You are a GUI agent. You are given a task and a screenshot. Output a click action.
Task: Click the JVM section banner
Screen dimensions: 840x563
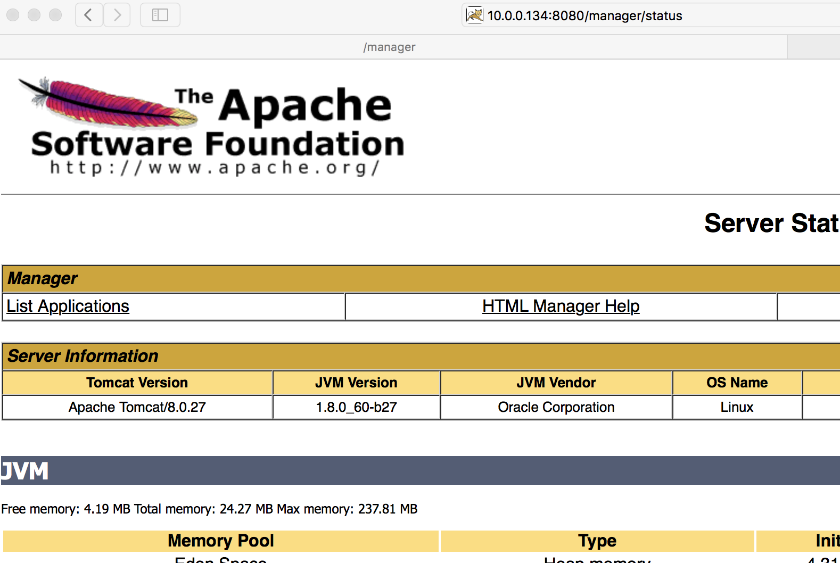[420, 470]
